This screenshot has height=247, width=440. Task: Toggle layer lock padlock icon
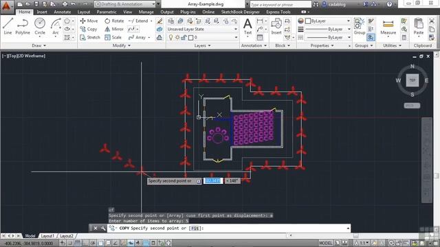click(x=184, y=38)
